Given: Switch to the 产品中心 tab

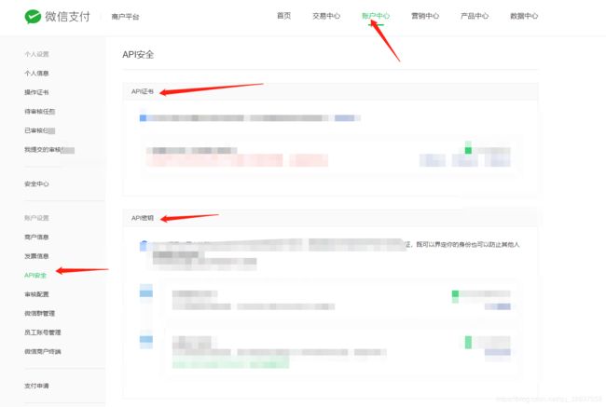Looking at the screenshot, I should point(475,16).
